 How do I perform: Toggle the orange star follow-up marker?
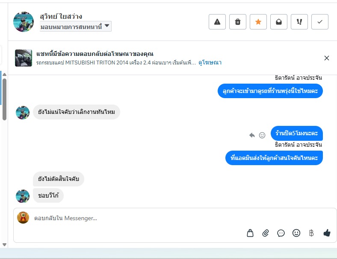[258, 22]
